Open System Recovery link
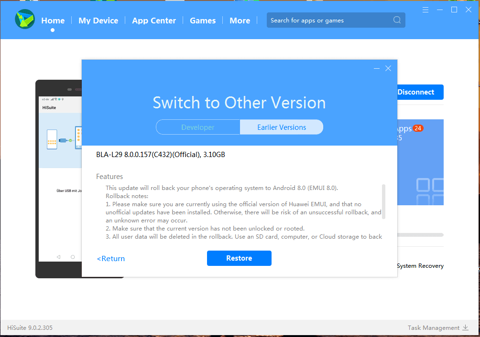 coord(420,266)
